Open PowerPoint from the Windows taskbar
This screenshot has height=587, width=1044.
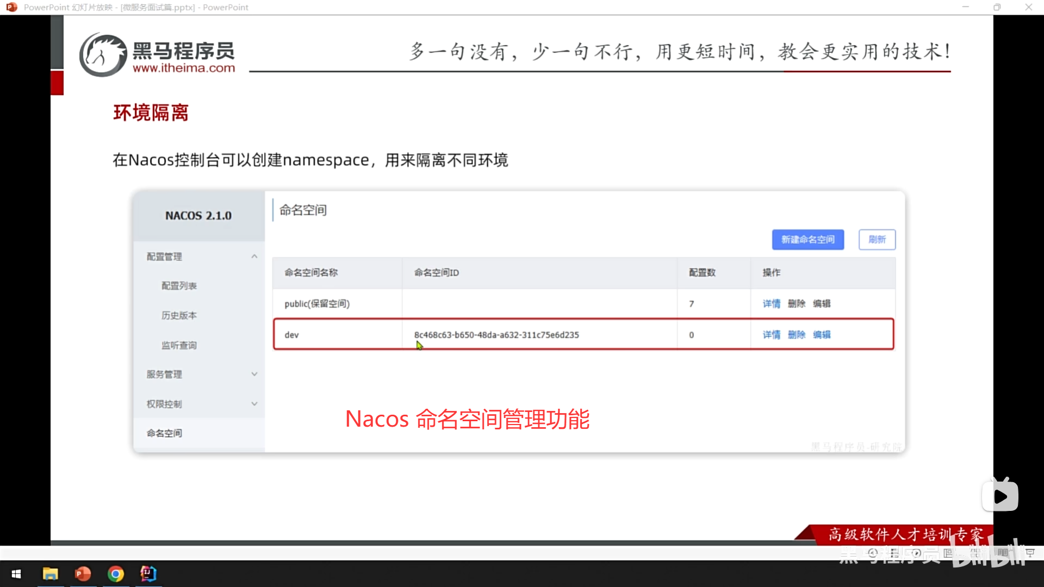pyautogui.click(x=83, y=574)
